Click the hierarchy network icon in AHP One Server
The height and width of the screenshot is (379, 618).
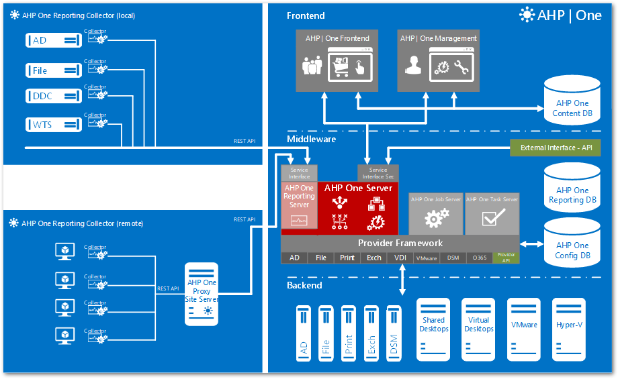(x=376, y=204)
